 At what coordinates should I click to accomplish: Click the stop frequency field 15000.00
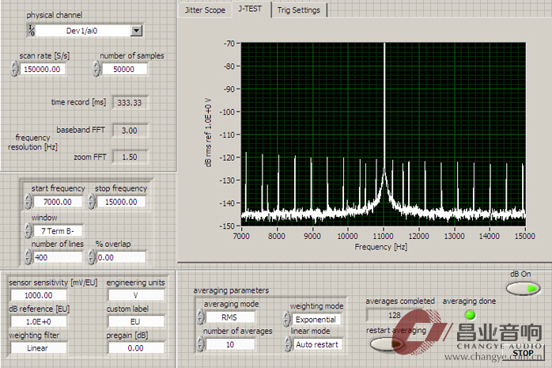[x=121, y=202]
